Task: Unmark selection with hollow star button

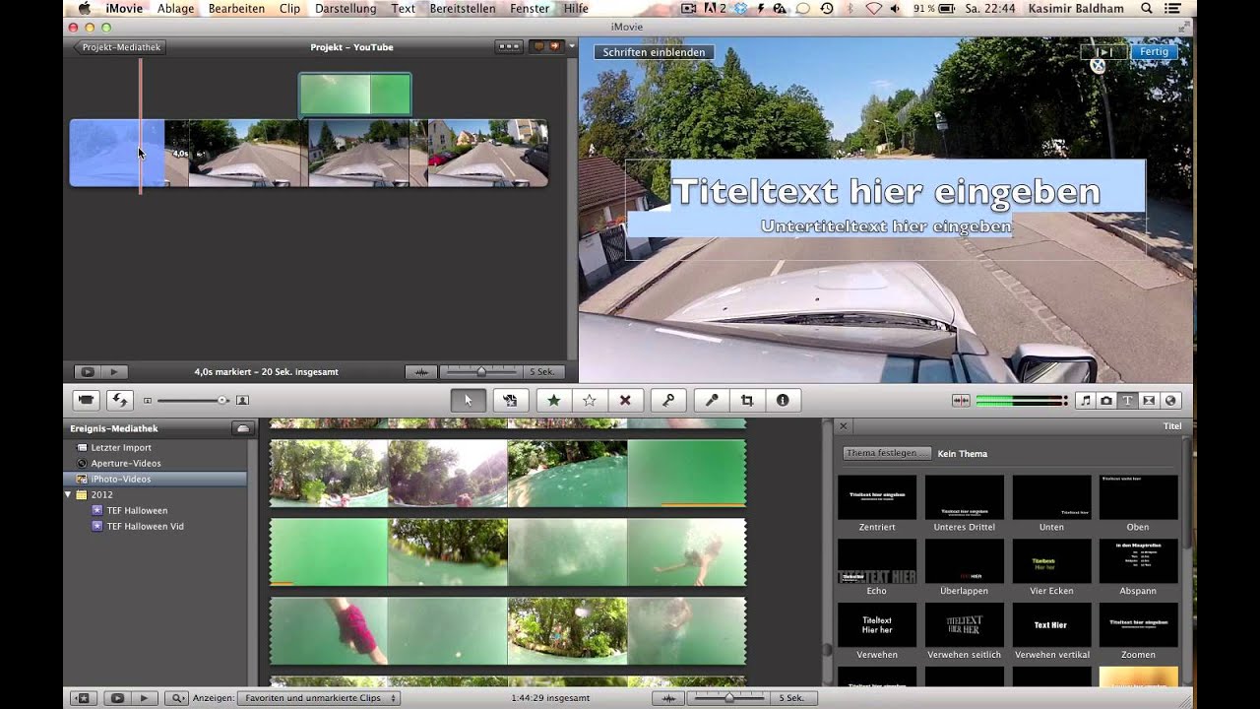Action: (x=589, y=400)
